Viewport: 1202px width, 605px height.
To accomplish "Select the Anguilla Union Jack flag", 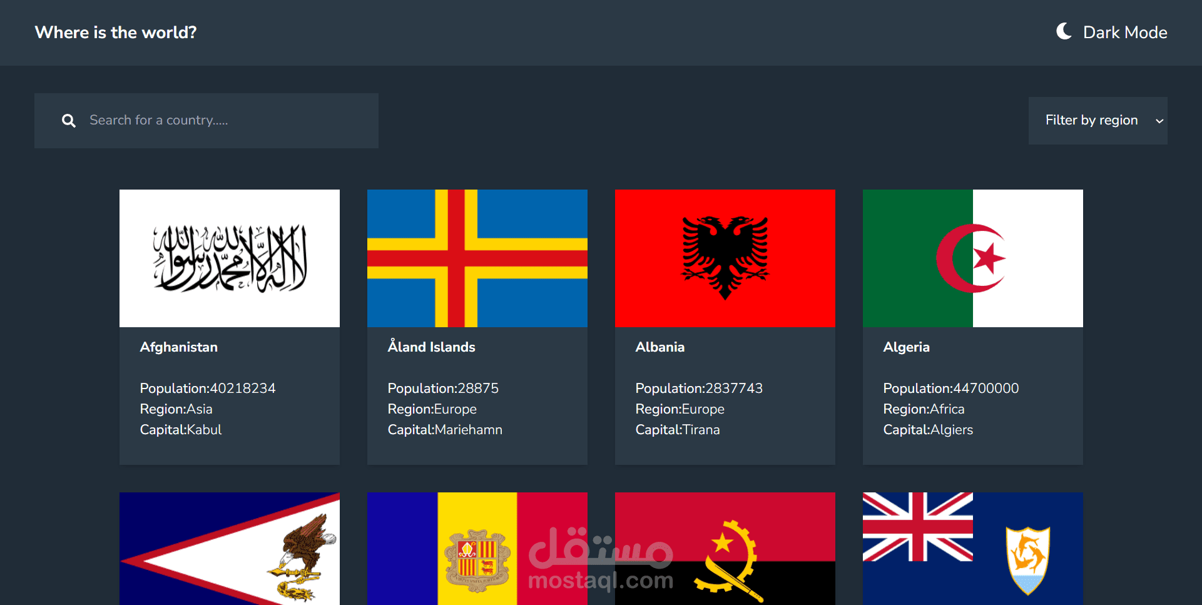I will [x=973, y=549].
